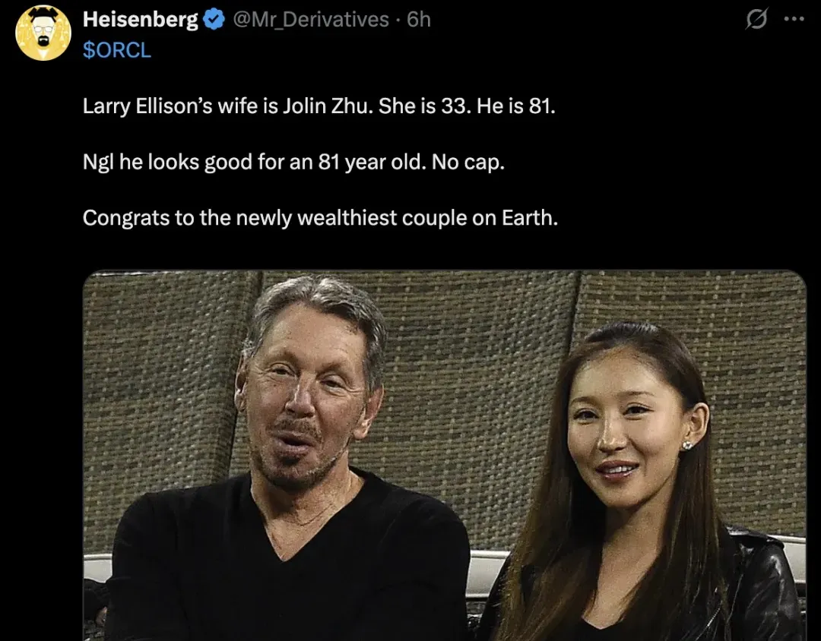
Task: Open the Heisenberg profile avatar
Action: click(43, 33)
